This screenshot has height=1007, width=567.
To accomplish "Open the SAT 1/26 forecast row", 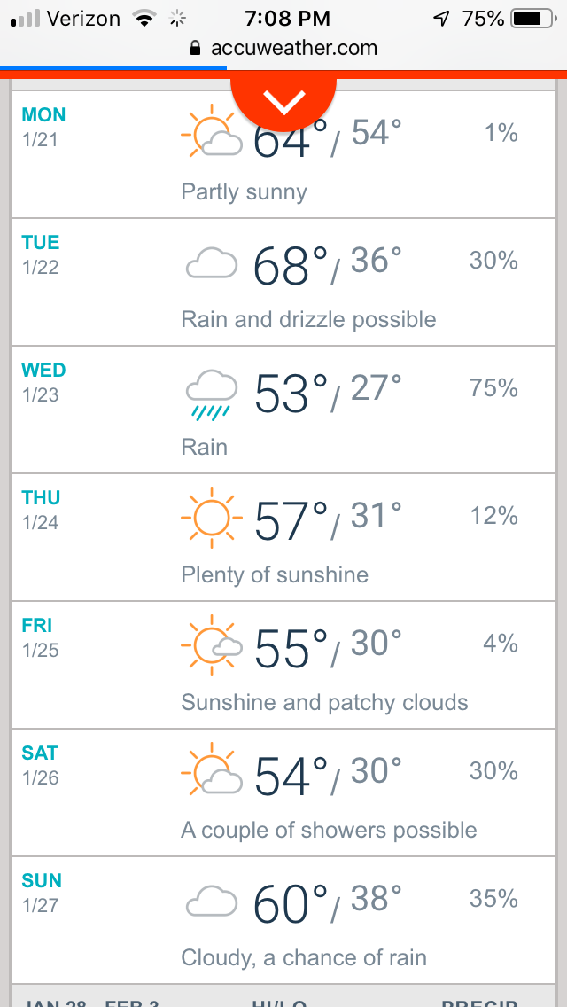I will click(41, 763).
